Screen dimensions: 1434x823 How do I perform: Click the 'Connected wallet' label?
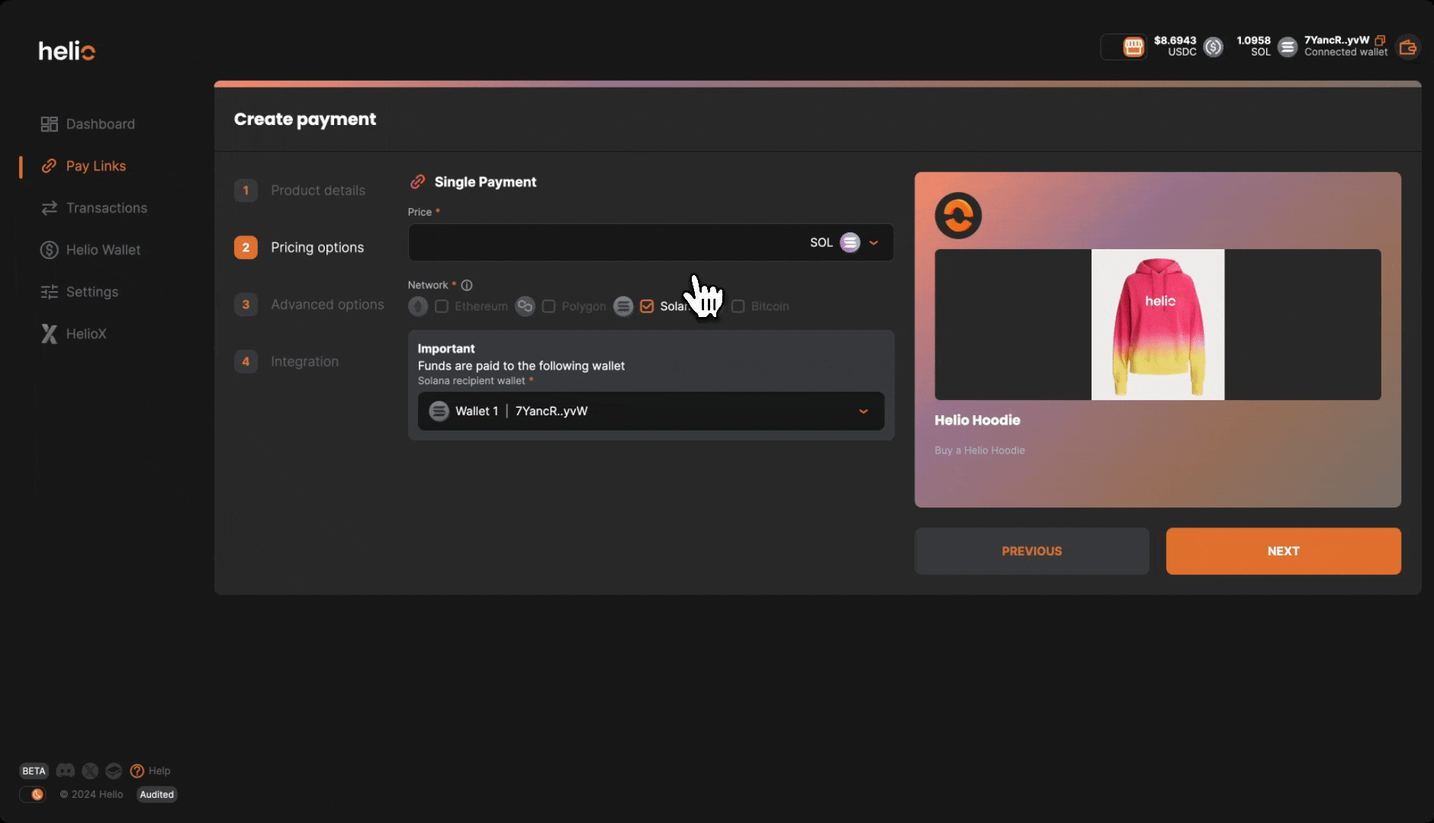pos(1346,53)
